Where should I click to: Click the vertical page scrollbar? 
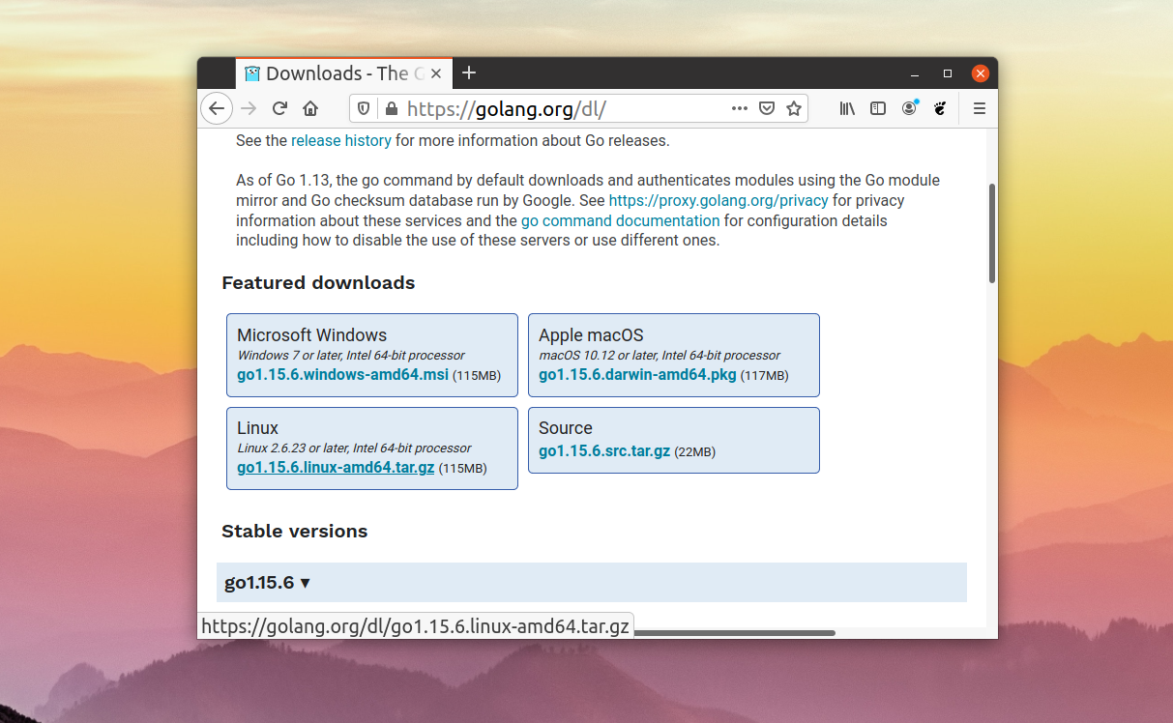(991, 233)
